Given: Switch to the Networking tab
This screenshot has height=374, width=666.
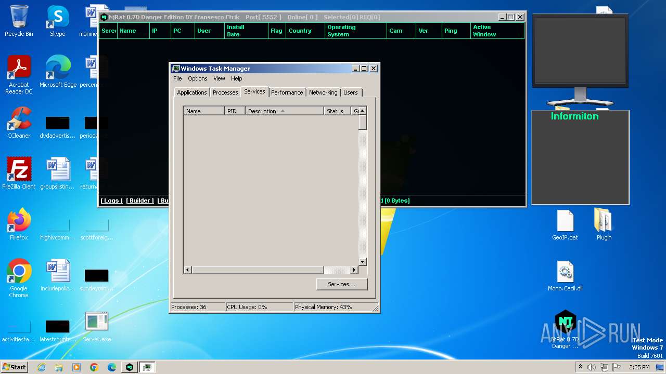Looking at the screenshot, I should pos(323,92).
